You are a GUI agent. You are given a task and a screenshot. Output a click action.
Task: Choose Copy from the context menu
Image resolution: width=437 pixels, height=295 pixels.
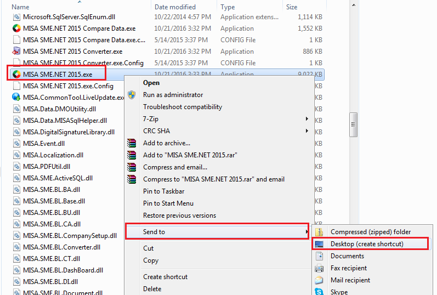click(x=151, y=260)
